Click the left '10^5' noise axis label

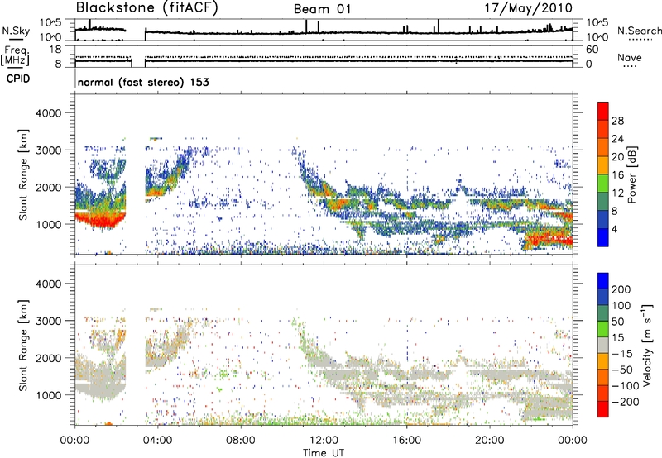coord(50,22)
